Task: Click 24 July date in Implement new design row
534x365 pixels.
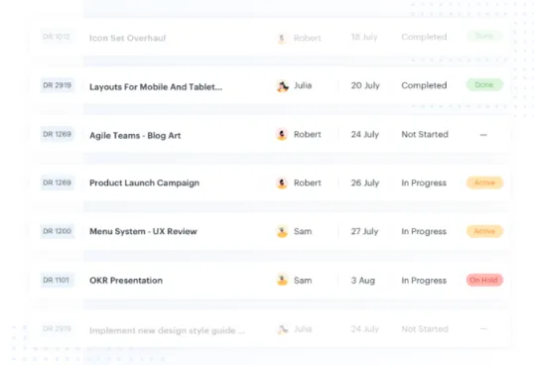Action: (x=365, y=329)
